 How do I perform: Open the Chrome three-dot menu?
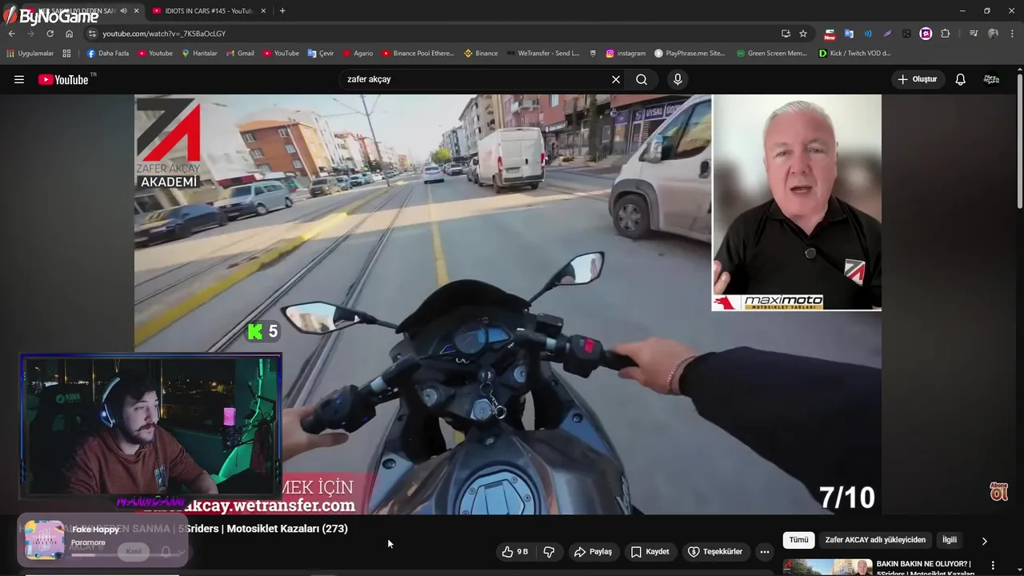pos(1012,34)
